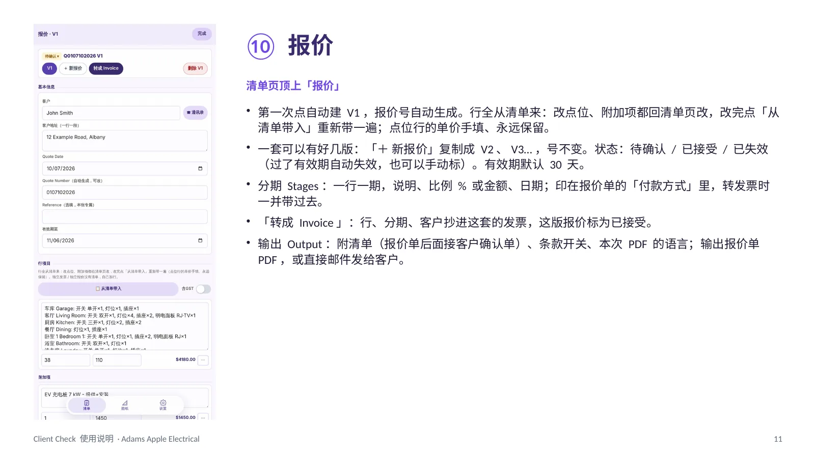Focus the empty Reference field

[125, 217]
